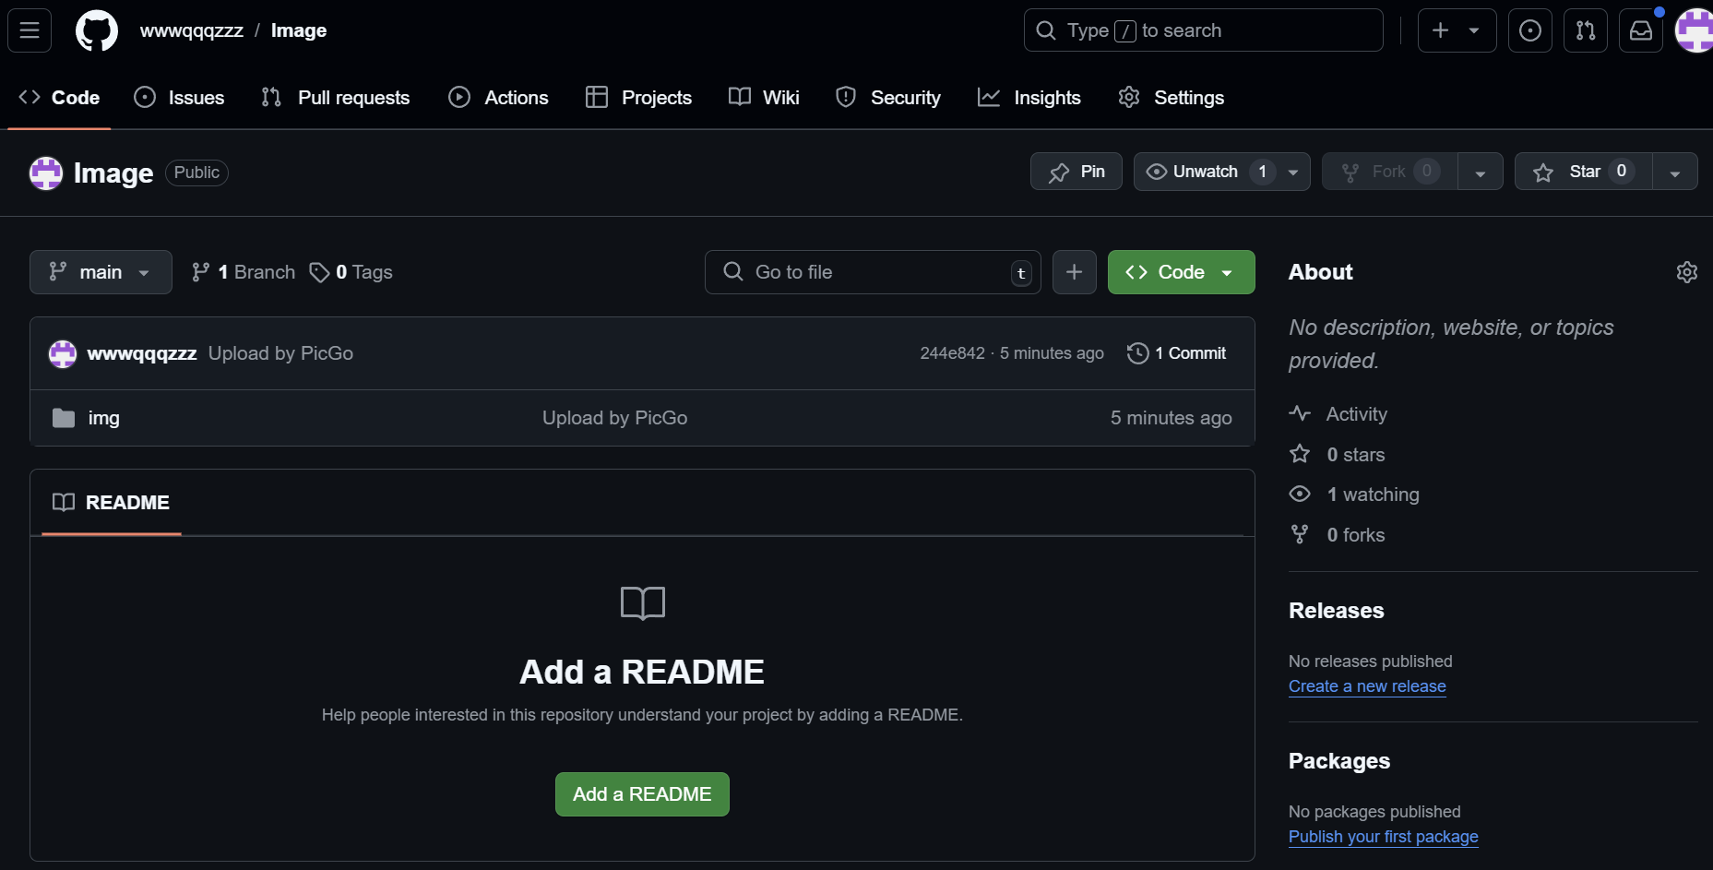Click the commit author's avatar
Screen dimensions: 1713x870
[63, 353]
